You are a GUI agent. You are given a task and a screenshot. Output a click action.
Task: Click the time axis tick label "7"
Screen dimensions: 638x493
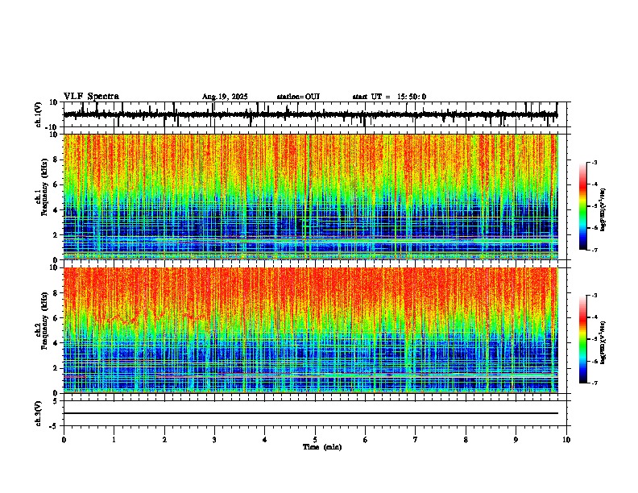tap(416, 440)
